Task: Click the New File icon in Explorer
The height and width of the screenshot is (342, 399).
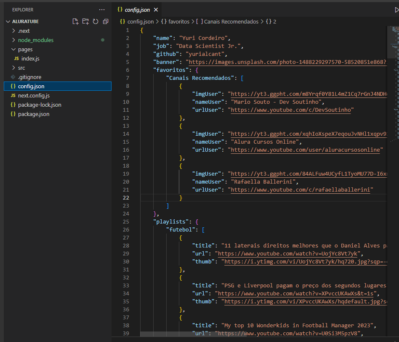Action: pyautogui.click(x=75, y=21)
